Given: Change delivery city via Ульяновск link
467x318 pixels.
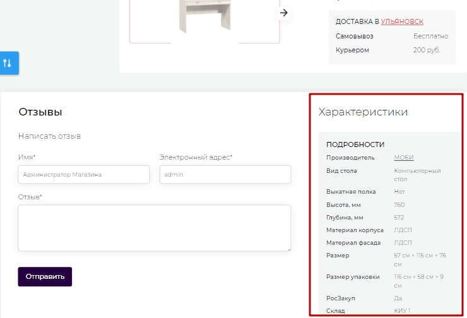Looking at the screenshot, I should pos(402,21).
